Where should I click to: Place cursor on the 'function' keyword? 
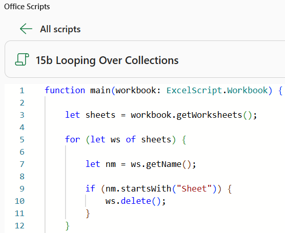(65, 90)
